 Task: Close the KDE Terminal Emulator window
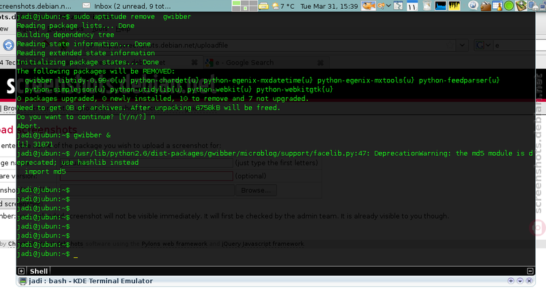tap(530, 281)
